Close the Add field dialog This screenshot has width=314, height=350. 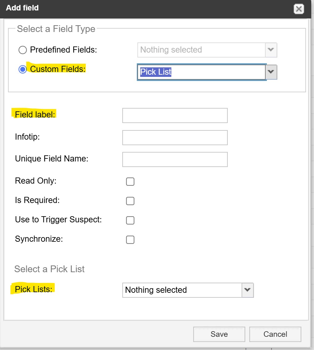click(x=299, y=9)
